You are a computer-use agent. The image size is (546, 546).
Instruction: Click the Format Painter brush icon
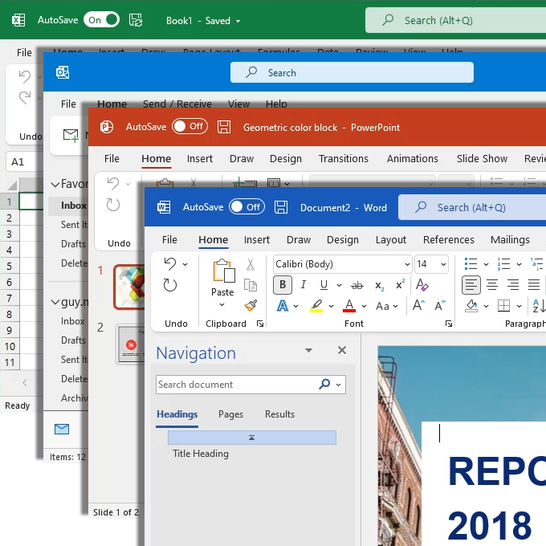[x=251, y=306]
